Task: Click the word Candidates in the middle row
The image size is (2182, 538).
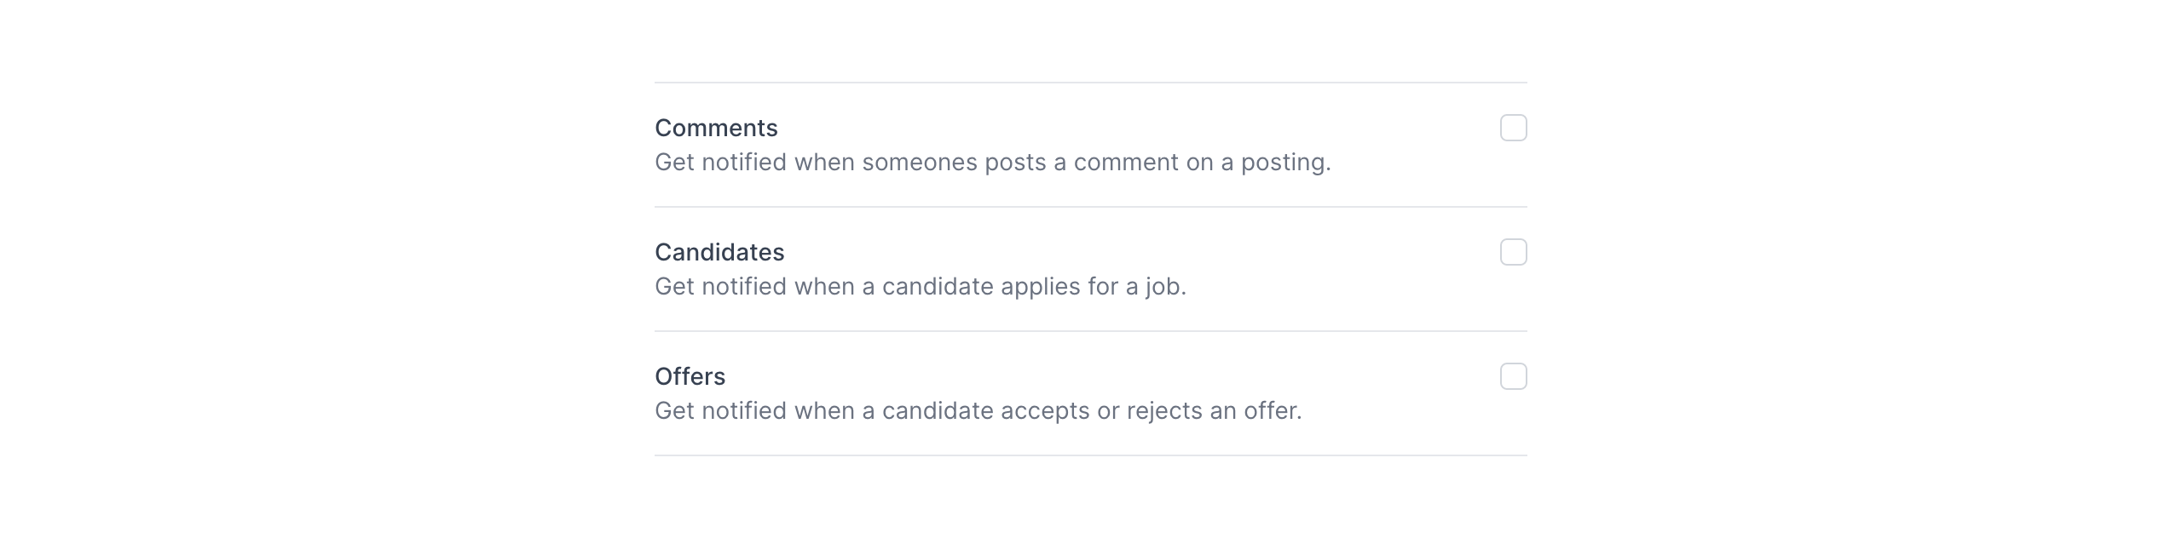Action: 719,252
